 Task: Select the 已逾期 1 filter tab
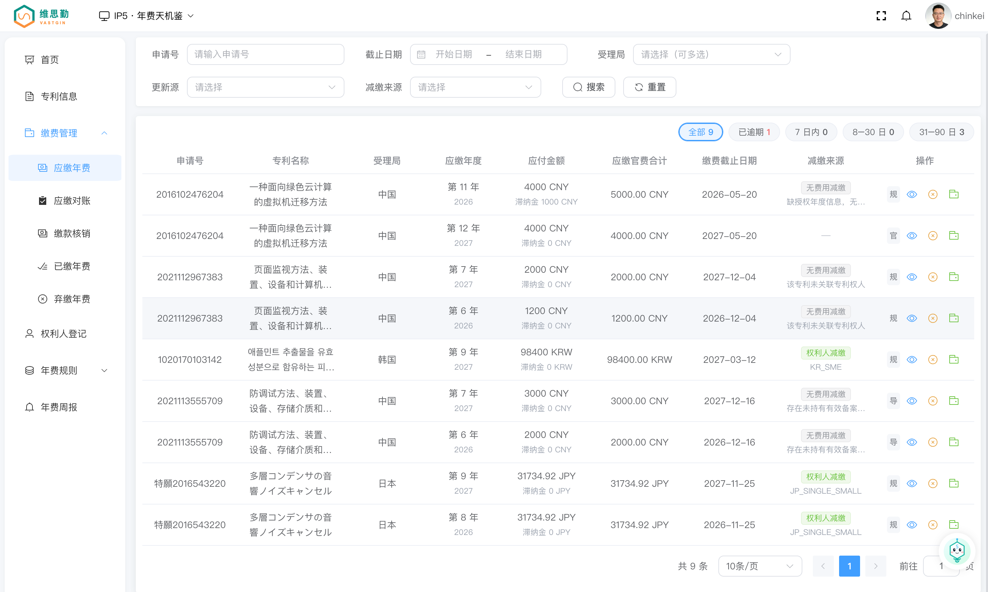pos(754,132)
